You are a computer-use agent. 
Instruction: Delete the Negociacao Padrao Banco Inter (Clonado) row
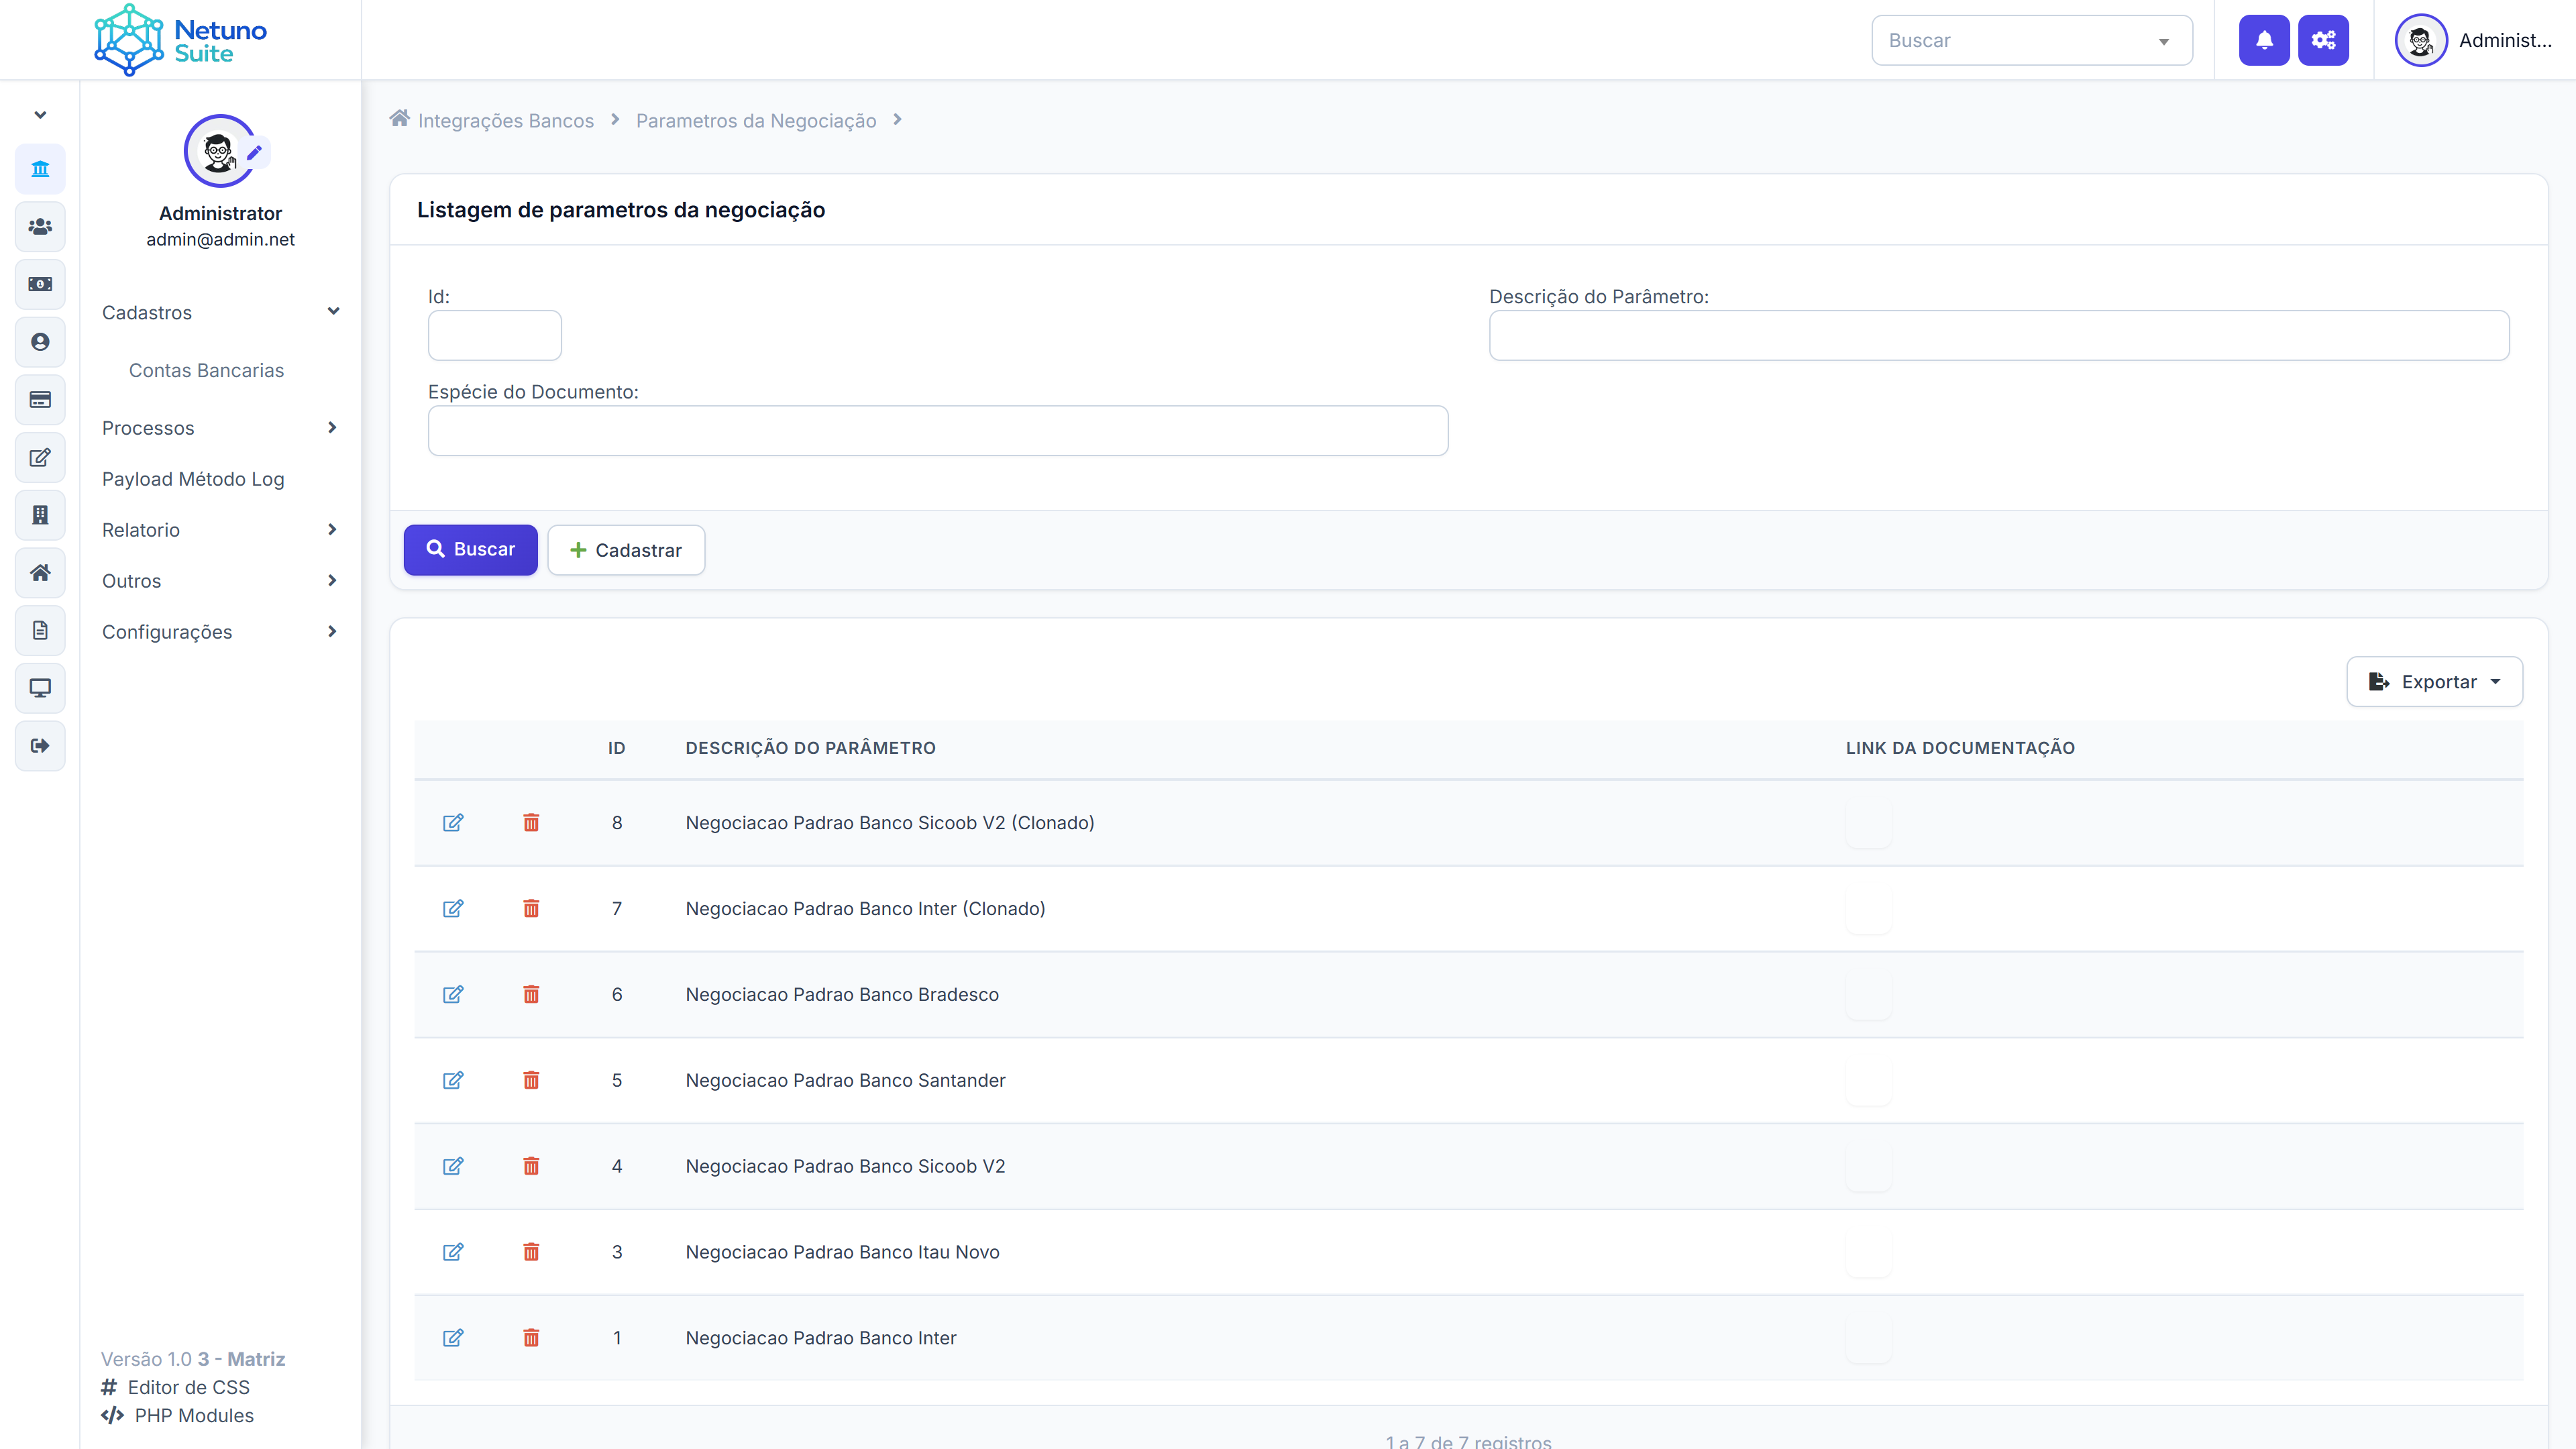coord(531,908)
